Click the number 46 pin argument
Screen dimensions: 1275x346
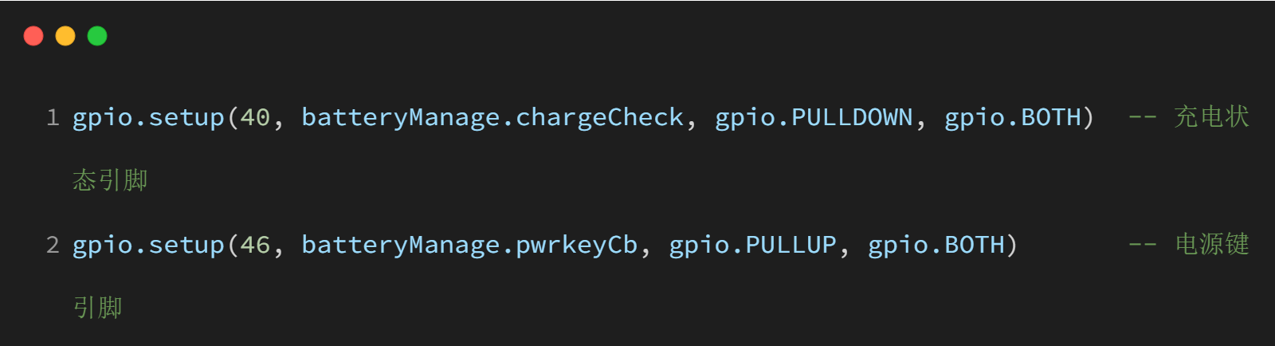pyautogui.click(x=255, y=246)
